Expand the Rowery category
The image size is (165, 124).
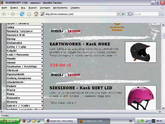[25, 102]
